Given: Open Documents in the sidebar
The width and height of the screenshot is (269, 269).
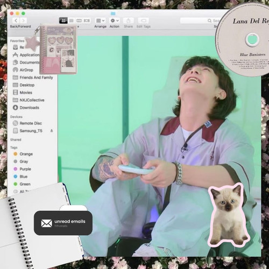Looking at the screenshot, I should [x=26, y=62].
